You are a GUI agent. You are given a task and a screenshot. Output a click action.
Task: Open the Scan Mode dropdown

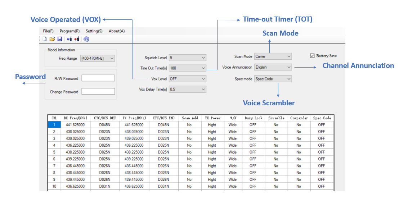(273, 56)
